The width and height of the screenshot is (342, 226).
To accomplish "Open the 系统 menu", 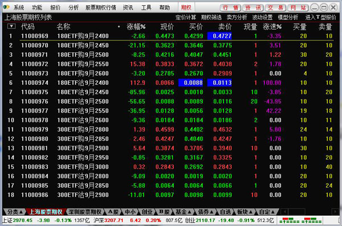I will pyautogui.click(x=19, y=7).
